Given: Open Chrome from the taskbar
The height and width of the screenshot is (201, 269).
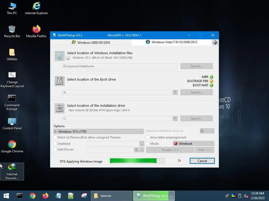Looking at the screenshot, I should click(32, 196).
